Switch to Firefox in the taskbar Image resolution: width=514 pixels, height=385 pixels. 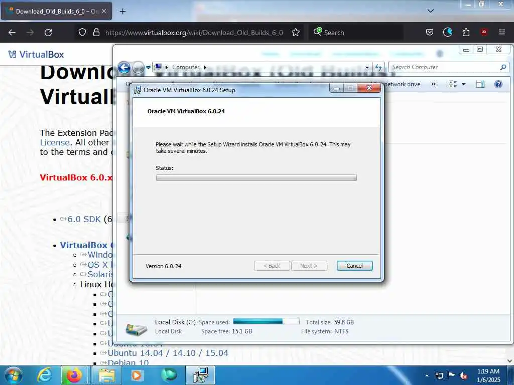pos(74,375)
